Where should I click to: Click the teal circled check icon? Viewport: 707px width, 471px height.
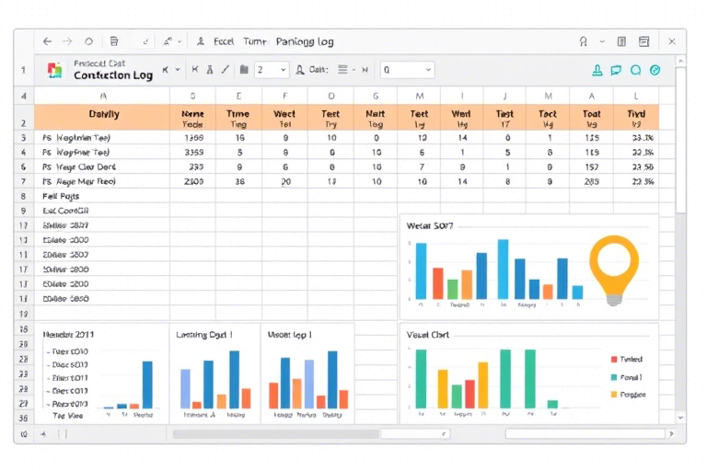655,70
